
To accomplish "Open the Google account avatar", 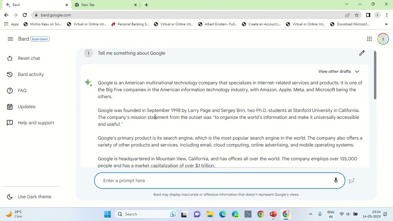I will pyautogui.click(x=383, y=39).
